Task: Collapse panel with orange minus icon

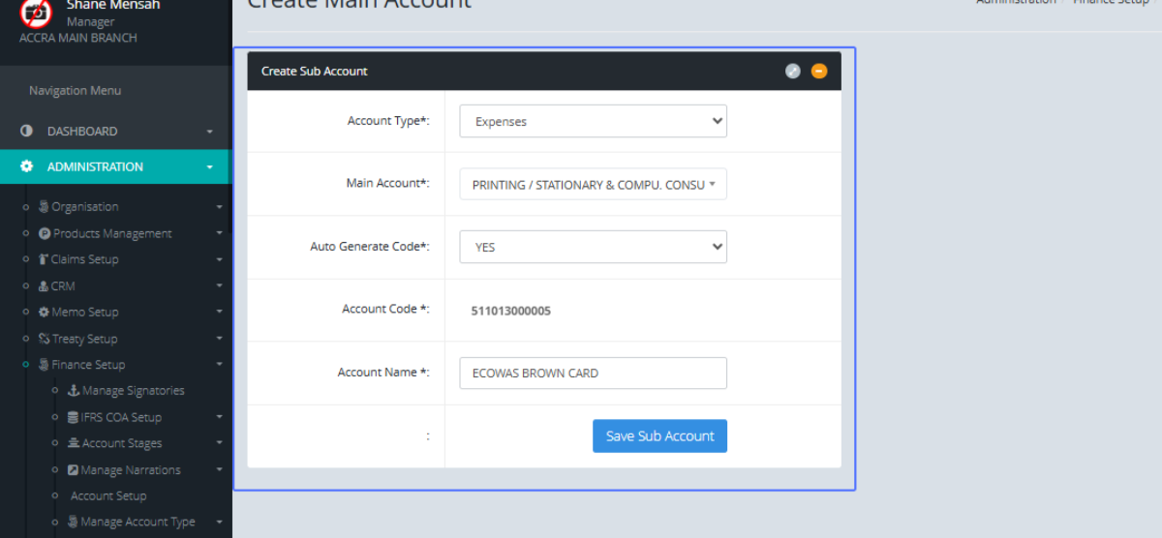Action: (x=819, y=71)
